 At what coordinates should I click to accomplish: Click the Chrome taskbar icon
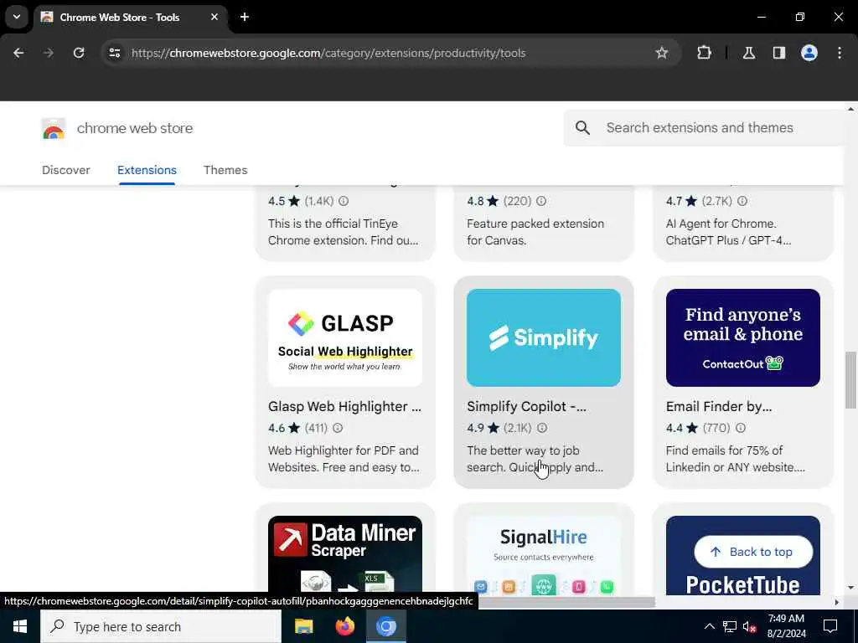coord(385,626)
